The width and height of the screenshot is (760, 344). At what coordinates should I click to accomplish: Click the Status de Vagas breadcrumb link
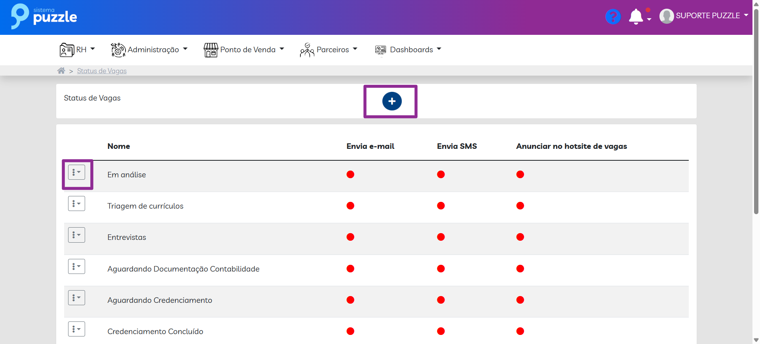(102, 71)
